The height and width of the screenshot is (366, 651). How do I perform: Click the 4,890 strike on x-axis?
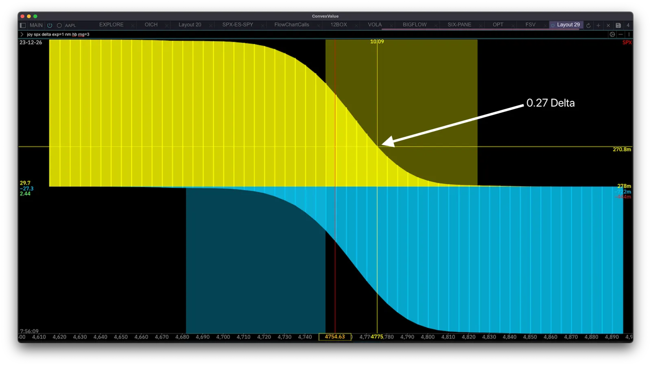click(612, 337)
